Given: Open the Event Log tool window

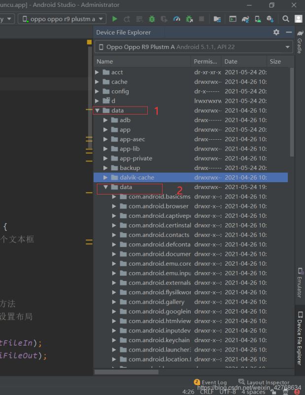Looking at the screenshot, I should pyautogui.click(x=210, y=382).
